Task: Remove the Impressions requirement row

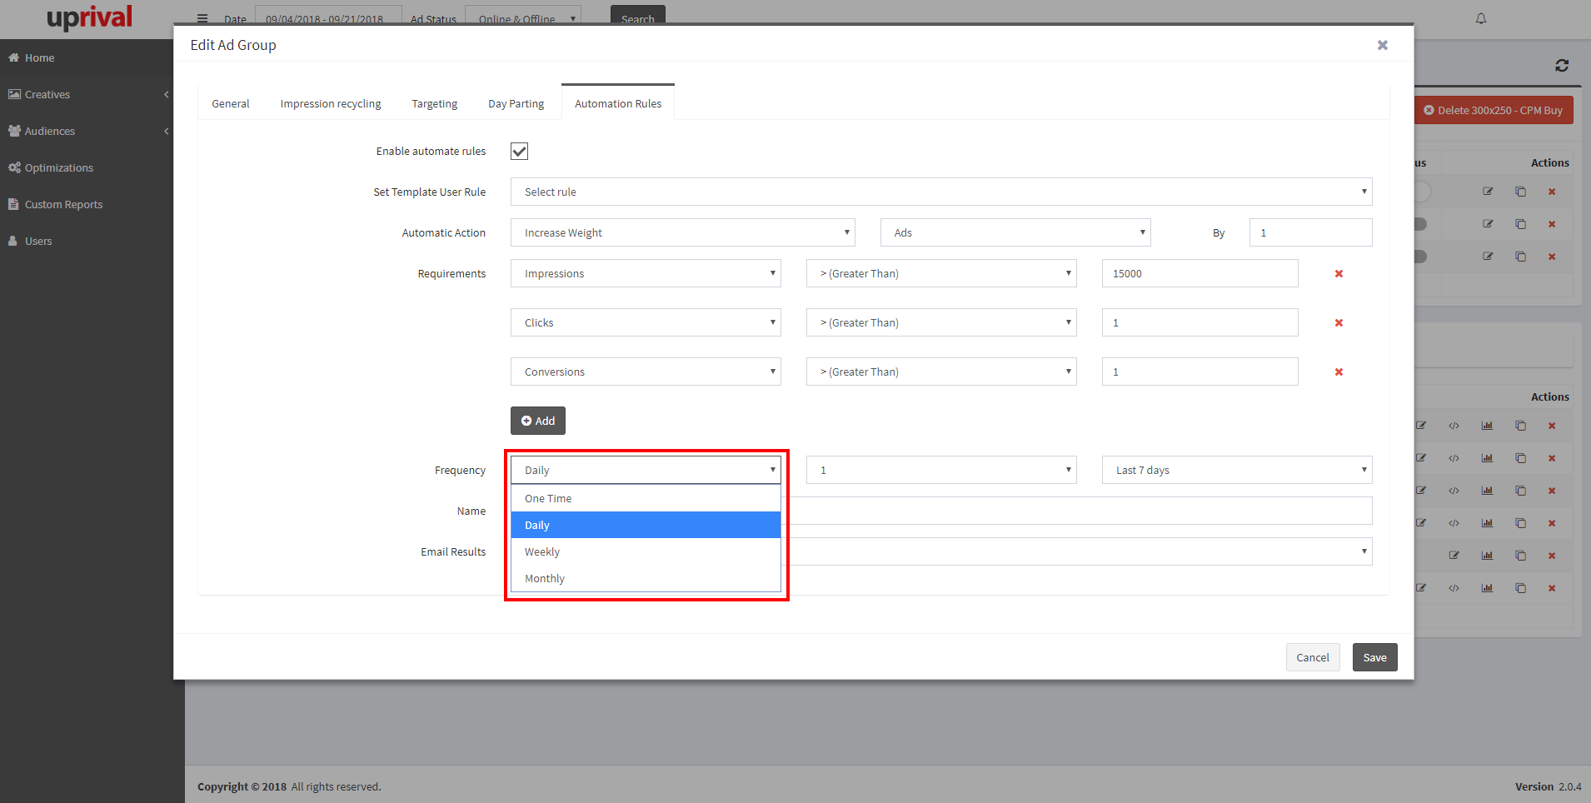Action: [x=1339, y=274]
